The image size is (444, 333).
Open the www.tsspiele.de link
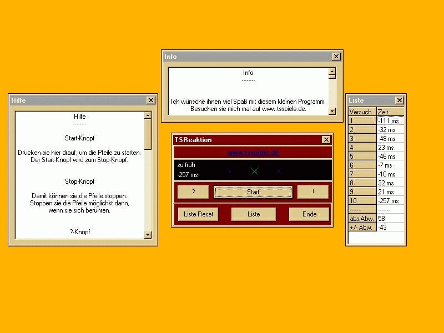point(253,153)
